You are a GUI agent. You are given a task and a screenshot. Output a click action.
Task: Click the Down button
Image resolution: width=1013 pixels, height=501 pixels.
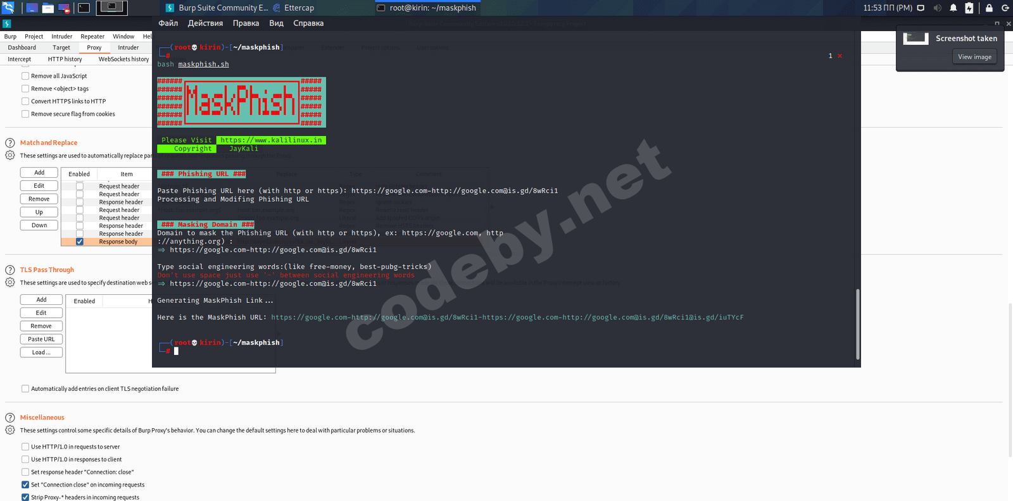point(39,225)
